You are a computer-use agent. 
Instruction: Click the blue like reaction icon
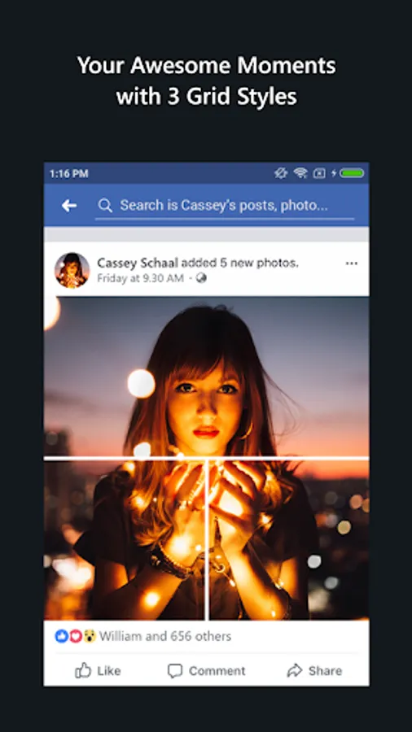coord(62,636)
